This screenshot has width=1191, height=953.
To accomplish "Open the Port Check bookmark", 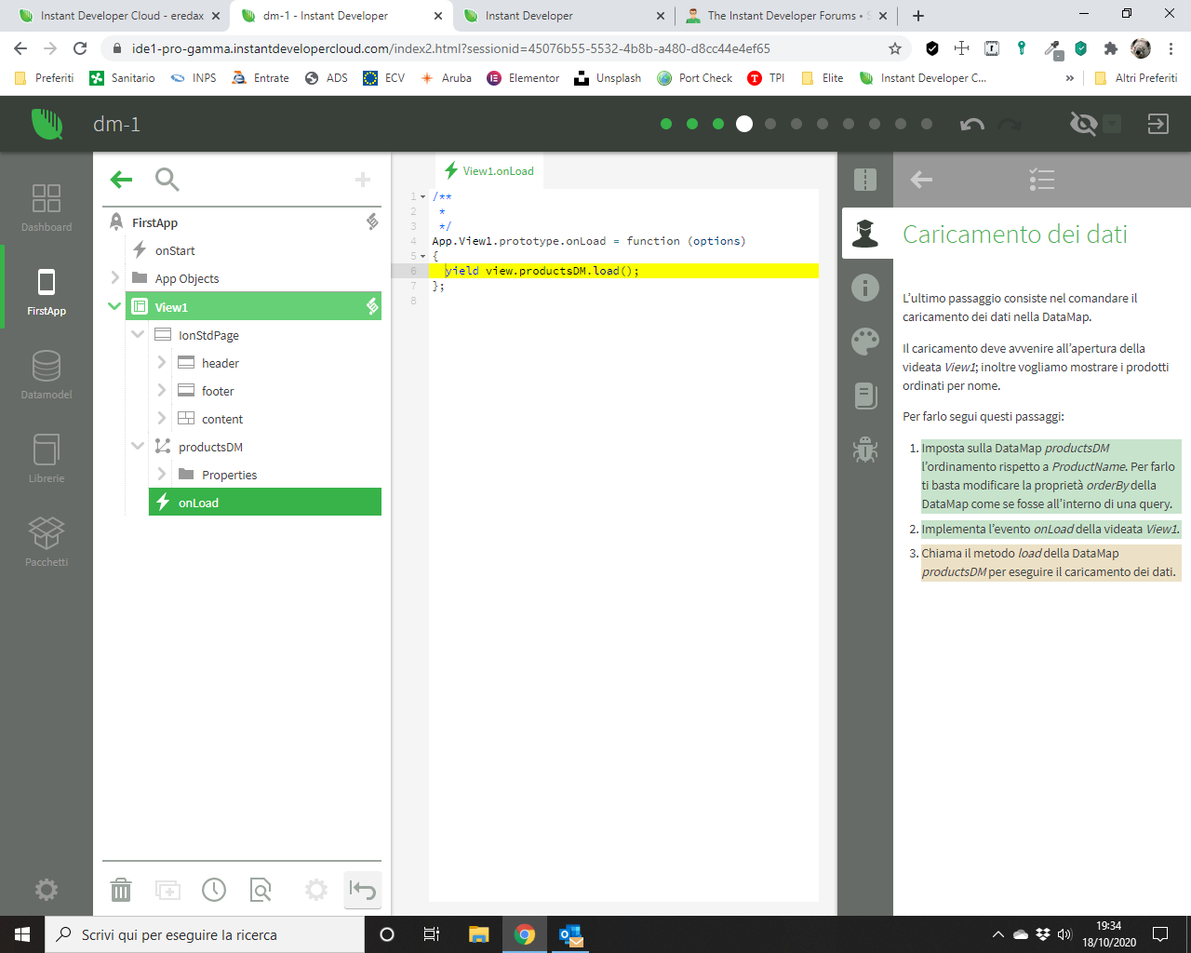I will (x=694, y=78).
